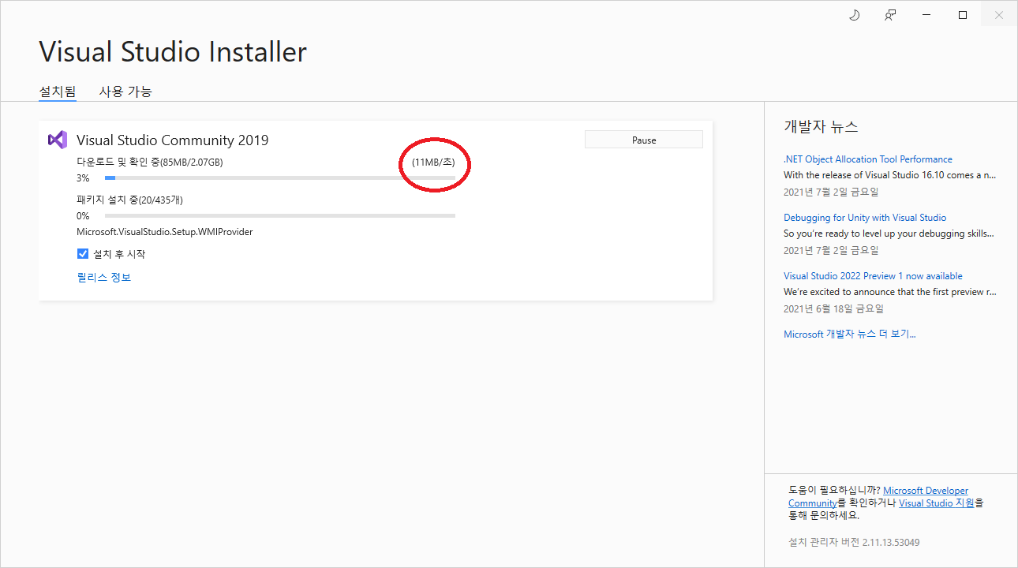Select the Visual Studio Community 2019 title
Image resolution: width=1018 pixels, height=568 pixels.
(172, 140)
